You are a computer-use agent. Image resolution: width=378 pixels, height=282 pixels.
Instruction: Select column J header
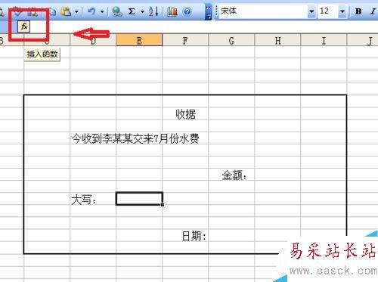(x=363, y=40)
